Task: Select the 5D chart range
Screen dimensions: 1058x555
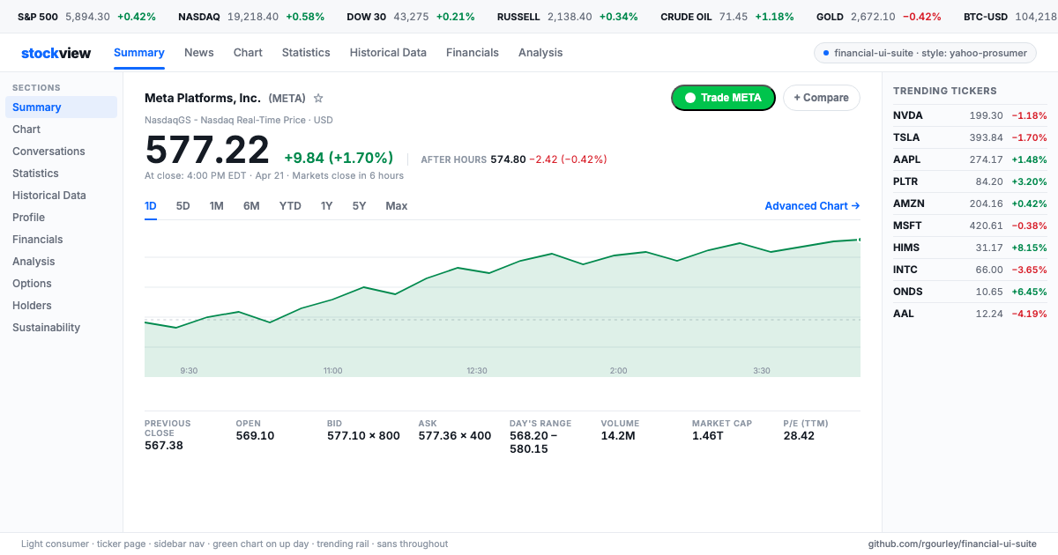Action: tap(183, 206)
